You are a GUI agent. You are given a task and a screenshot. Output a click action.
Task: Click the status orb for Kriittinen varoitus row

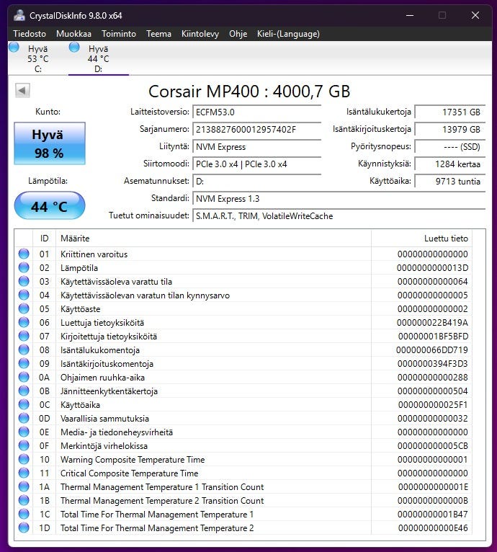tap(24, 254)
